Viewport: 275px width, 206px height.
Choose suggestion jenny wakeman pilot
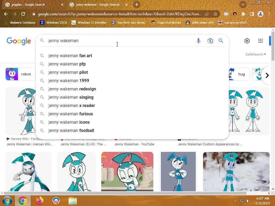click(x=132, y=72)
